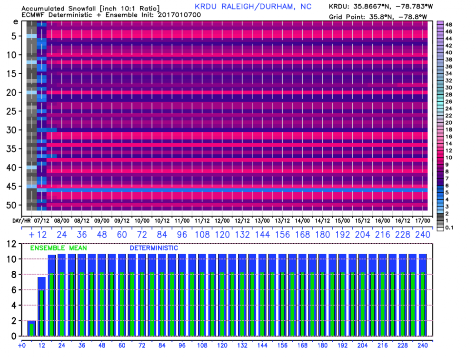Image resolution: width=476 pixels, height=357 pixels.
Task: Click the ENSEMBLE MEAN legend label
Action: [x=58, y=248]
